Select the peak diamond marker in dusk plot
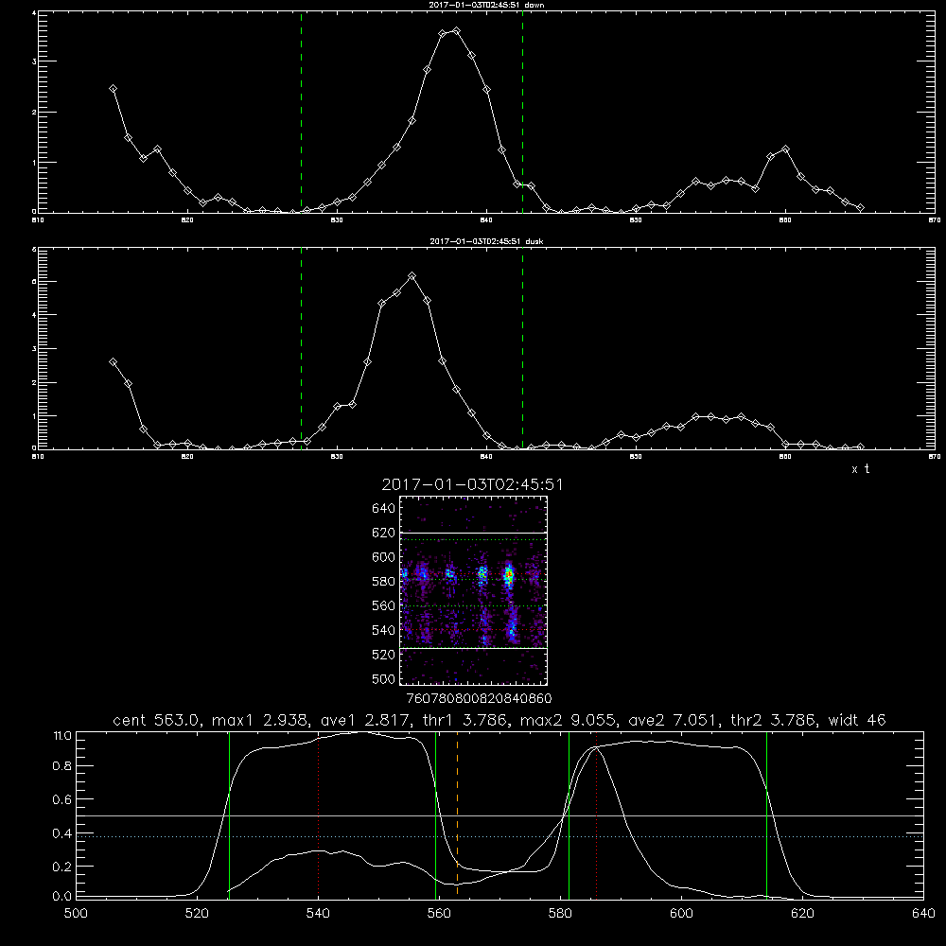 [412, 276]
